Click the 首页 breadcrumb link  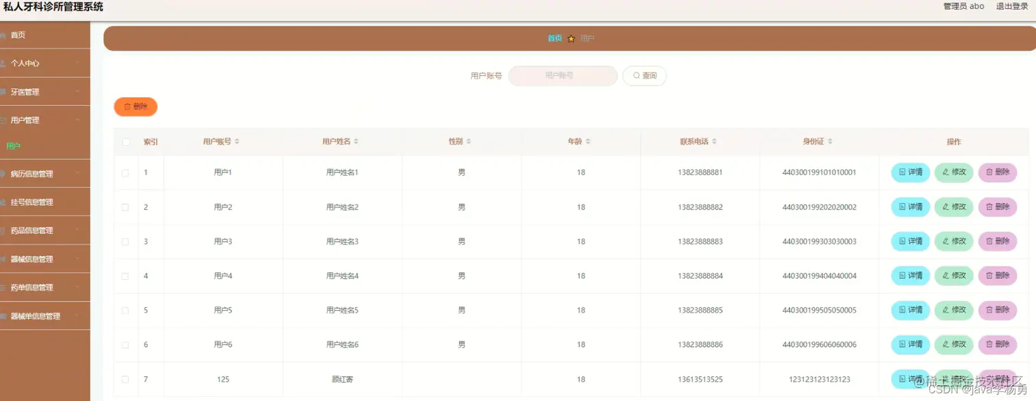pos(554,38)
